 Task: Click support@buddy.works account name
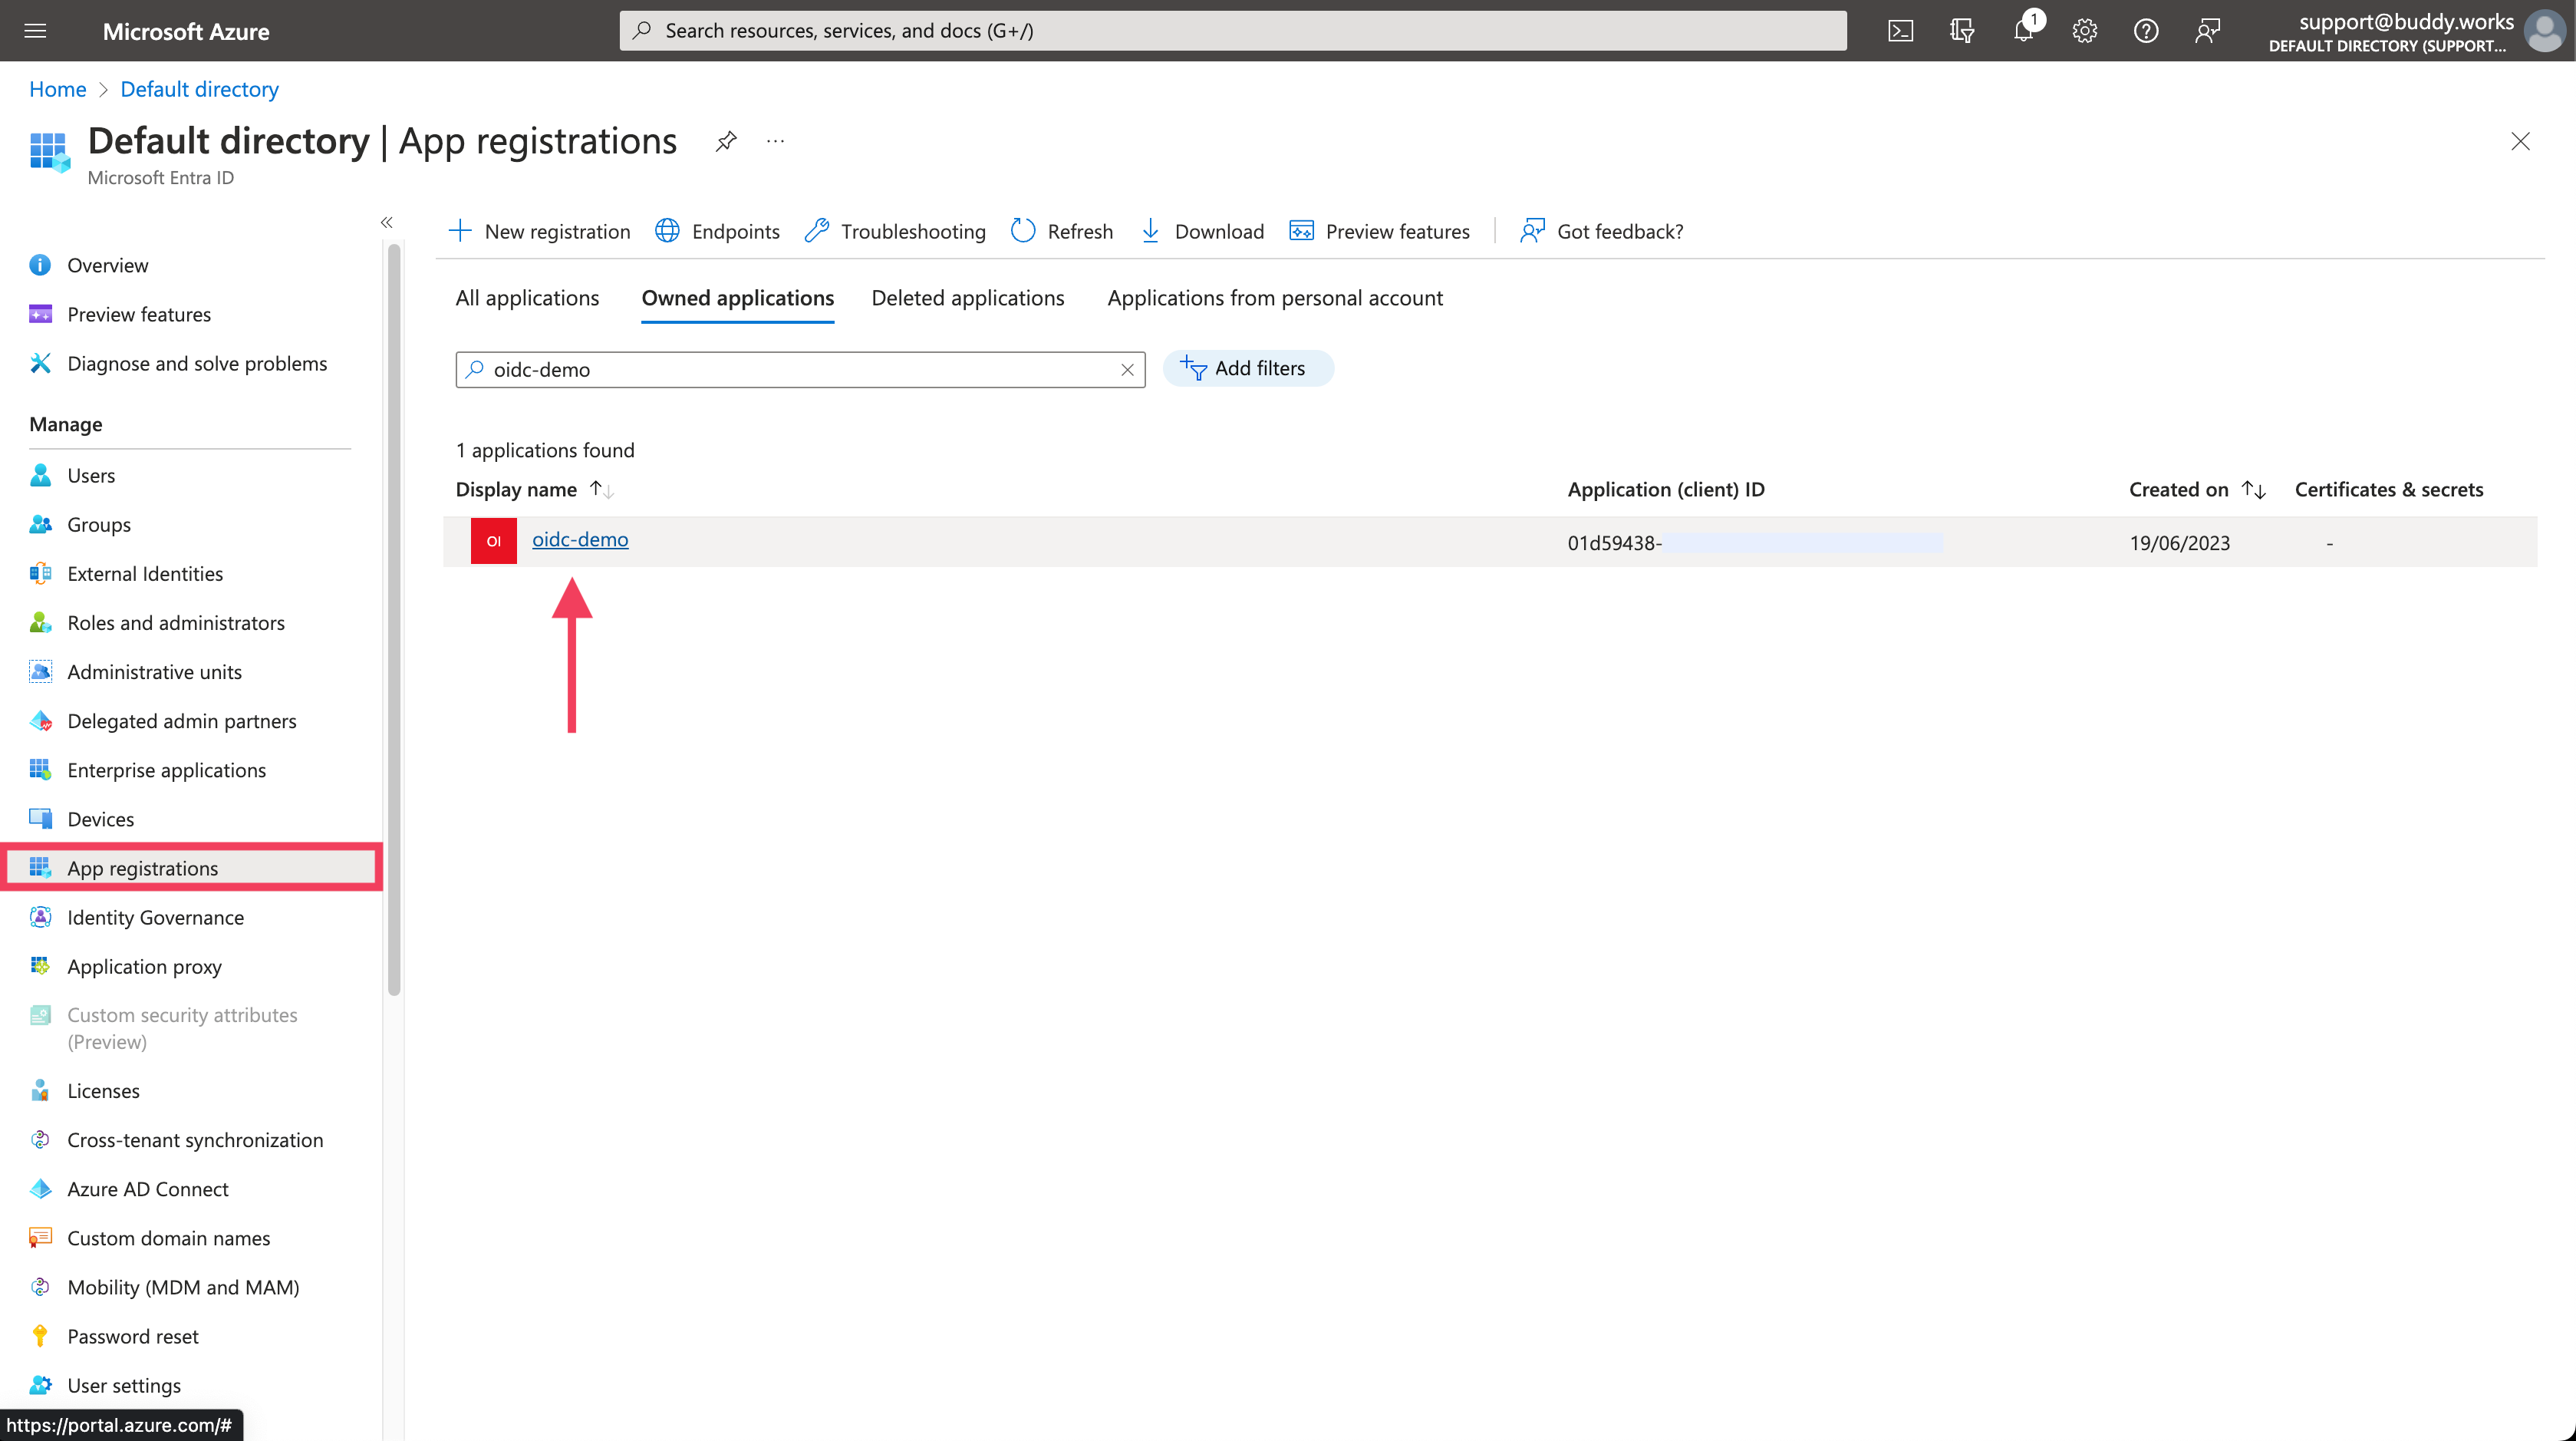[x=2405, y=21]
